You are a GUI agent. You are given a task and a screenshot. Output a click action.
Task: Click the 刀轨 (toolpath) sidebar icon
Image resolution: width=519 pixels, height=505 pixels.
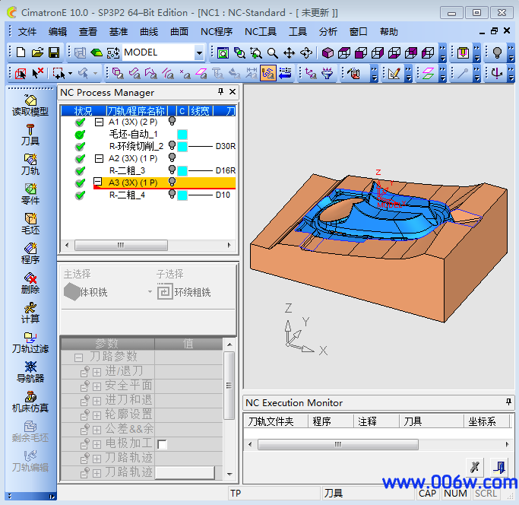click(30, 164)
